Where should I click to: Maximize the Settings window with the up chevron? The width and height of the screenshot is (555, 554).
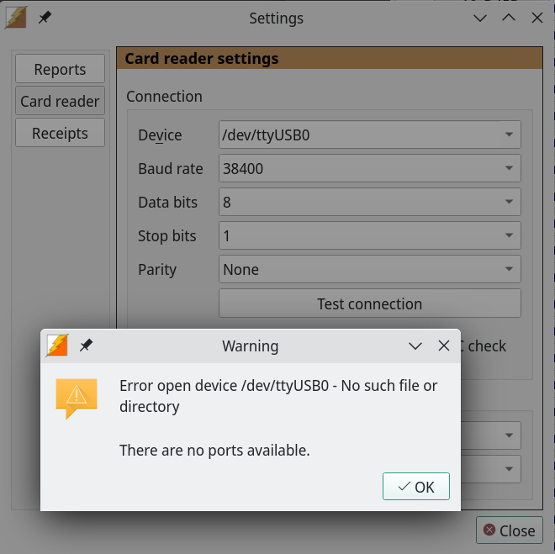(509, 18)
